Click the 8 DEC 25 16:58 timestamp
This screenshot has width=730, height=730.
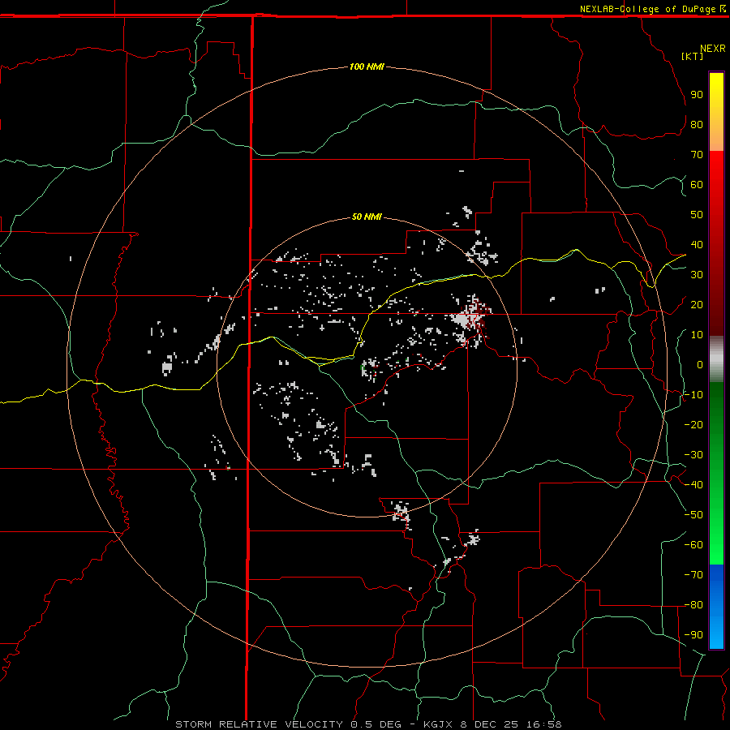[511, 724]
